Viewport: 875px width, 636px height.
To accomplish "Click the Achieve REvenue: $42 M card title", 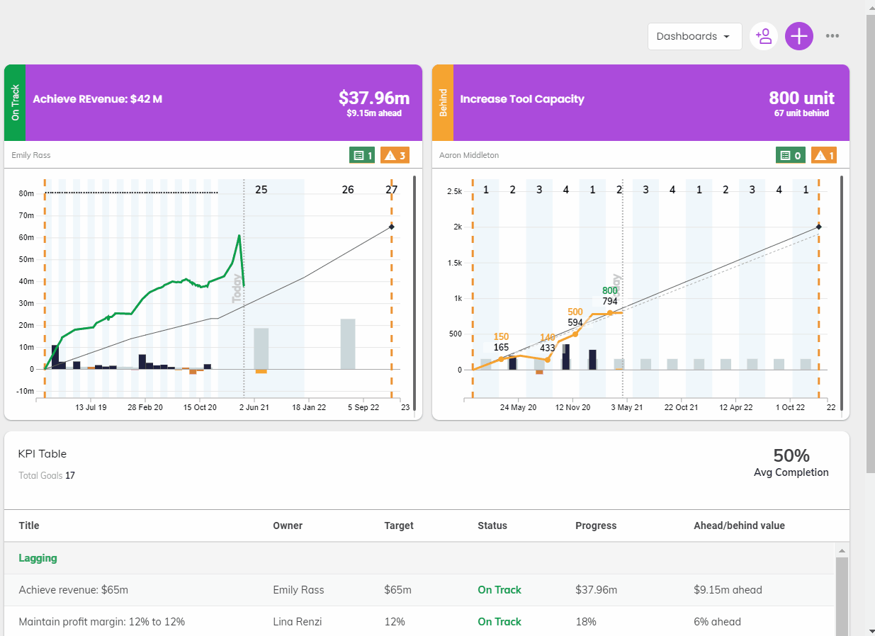I will (98, 99).
